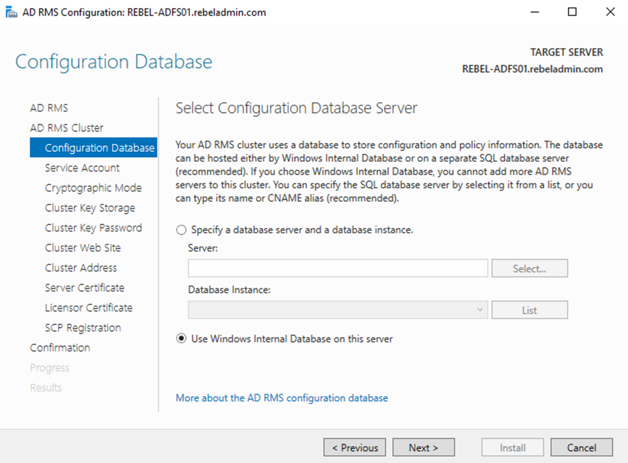
Task: Select 'Use Windows Internal Database' radio button
Action: point(181,339)
